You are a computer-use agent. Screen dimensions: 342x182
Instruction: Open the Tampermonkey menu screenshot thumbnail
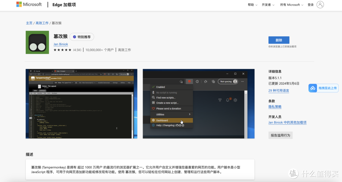(x=199, y=104)
